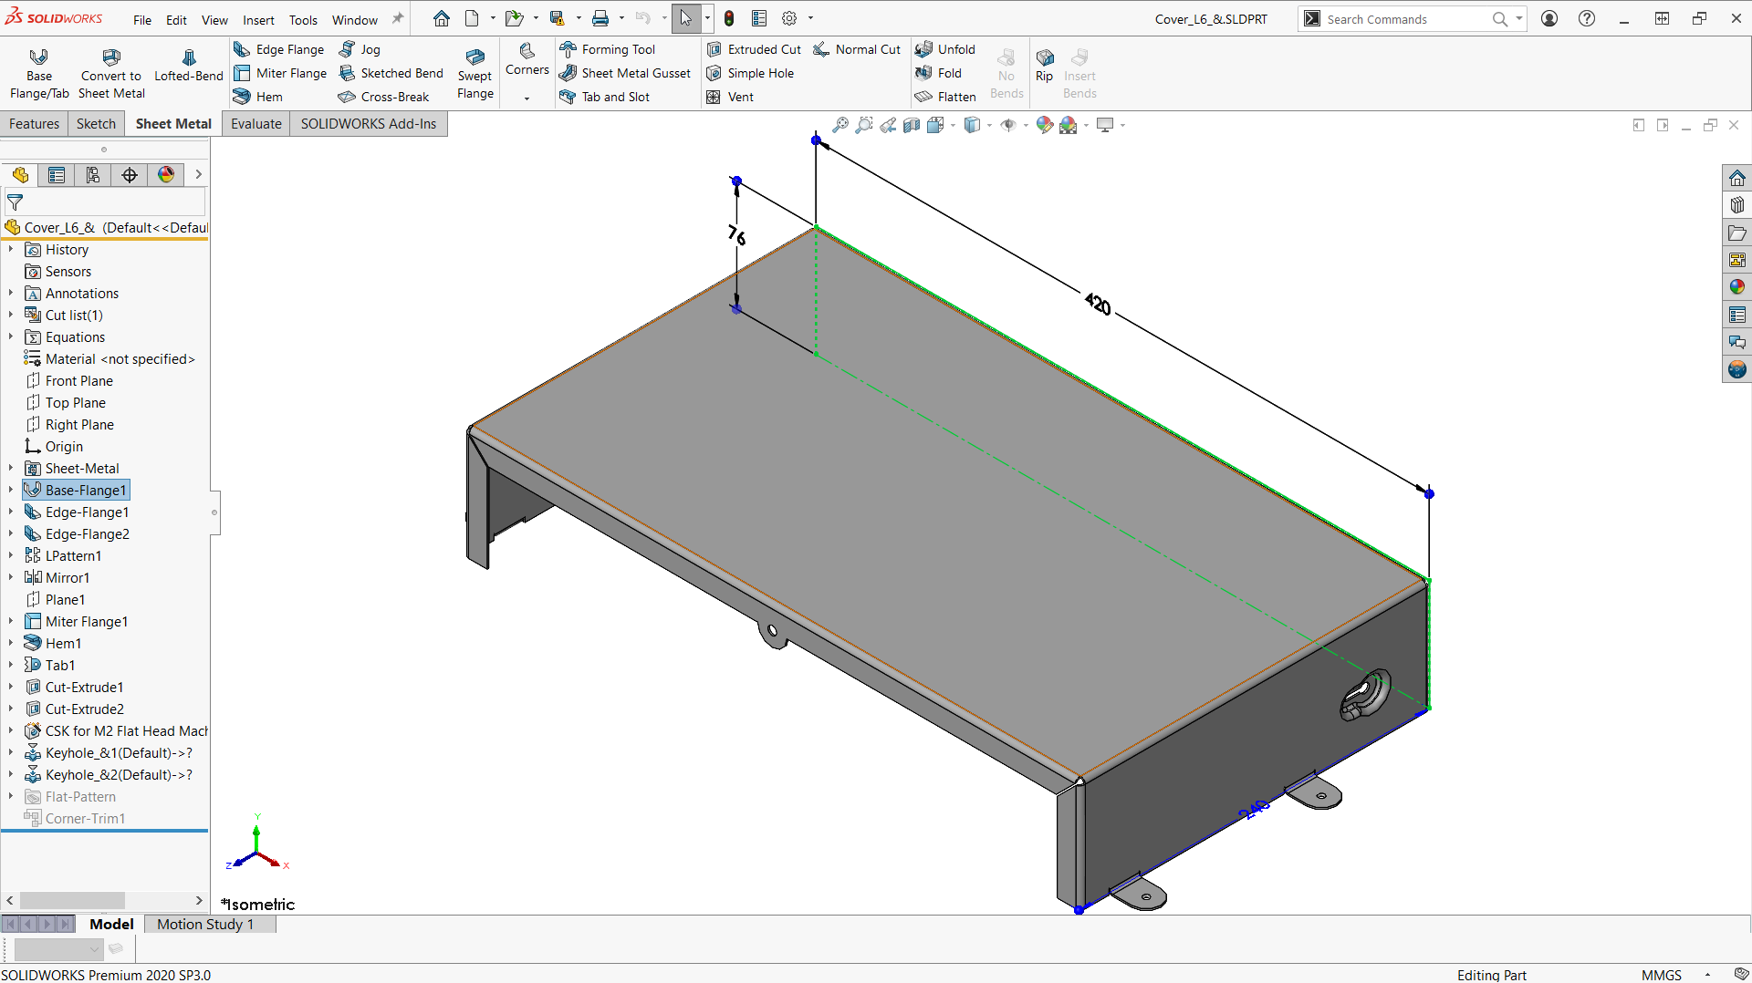Expand the Edge-Flange1 feature node
1752x983 pixels.
coord(11,512)
